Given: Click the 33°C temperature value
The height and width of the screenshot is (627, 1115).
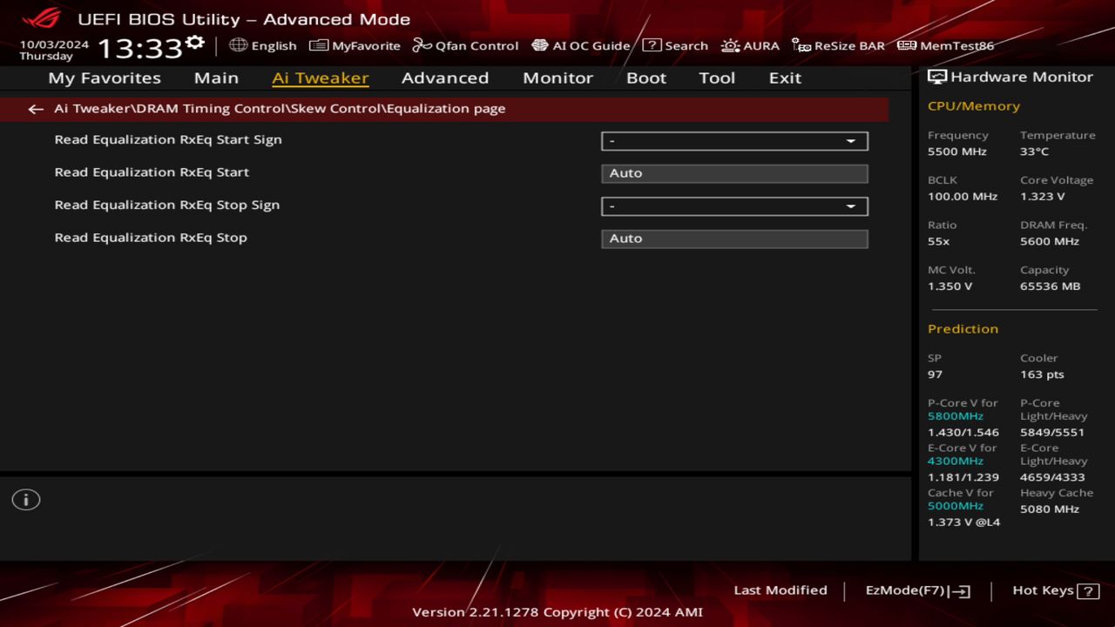Looking at the screenshot, I should 1035,152.
